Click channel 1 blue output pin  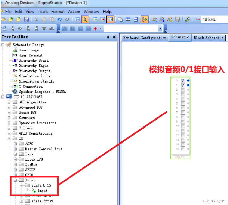(x=188, y=85)
